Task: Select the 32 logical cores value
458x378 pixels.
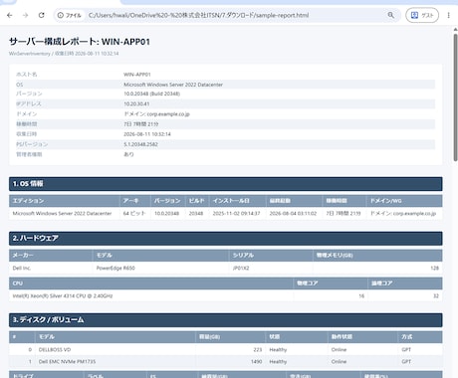Action: tap(436, 295)
